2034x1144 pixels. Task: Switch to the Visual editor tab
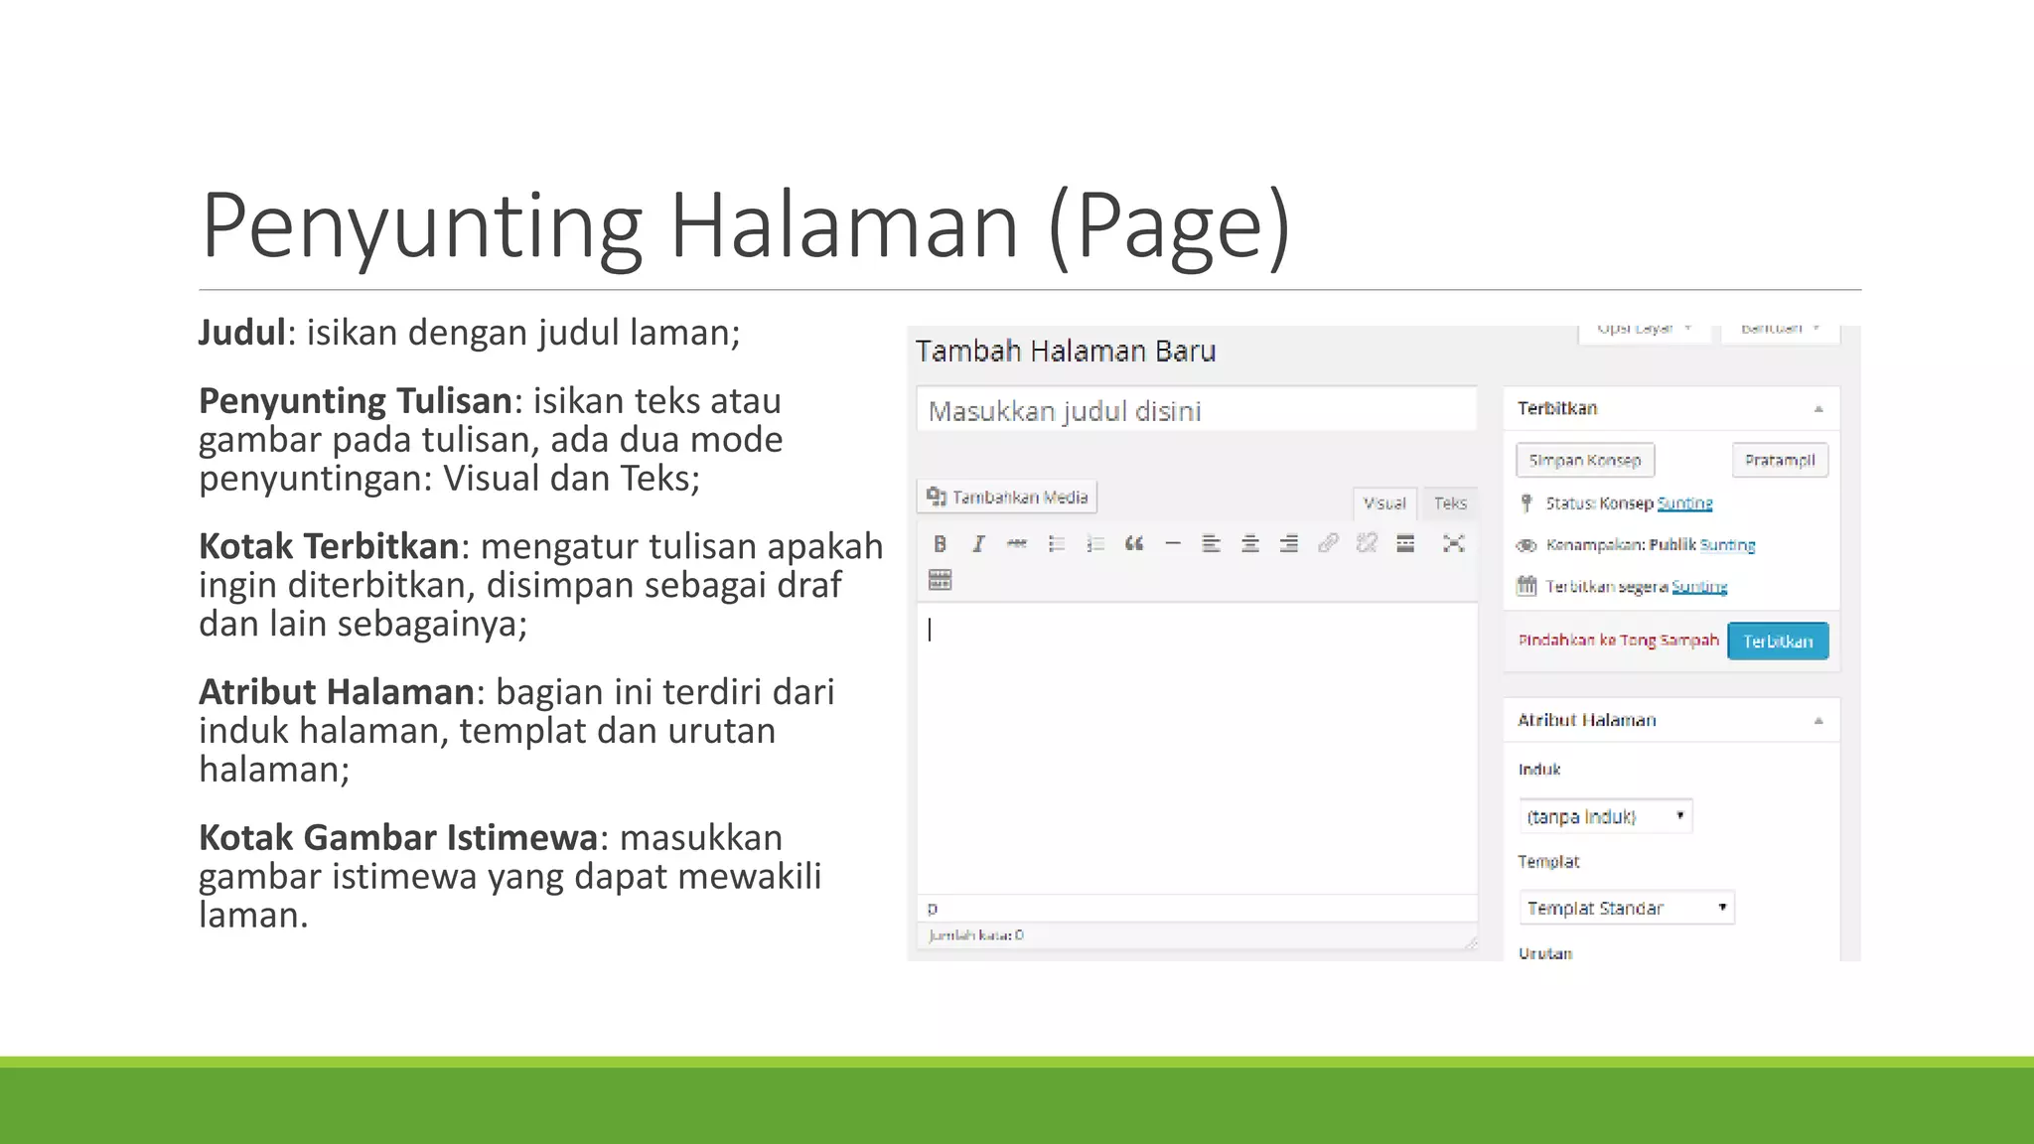click(1384, 503)
